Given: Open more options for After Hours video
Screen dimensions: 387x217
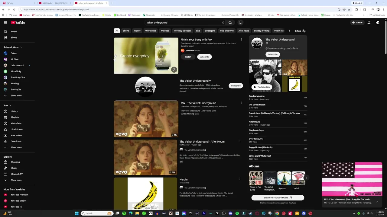Looking at the screenshot, I should click(x=240, y=141).
